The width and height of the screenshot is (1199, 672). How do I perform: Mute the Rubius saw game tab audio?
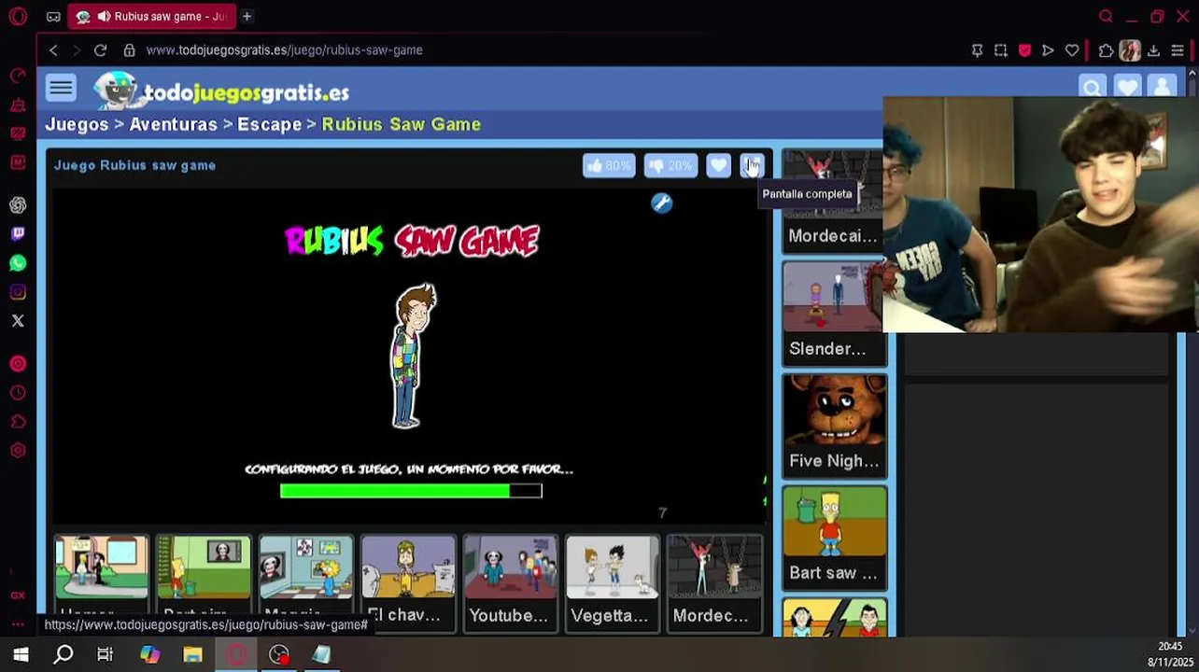coord(104,16)
